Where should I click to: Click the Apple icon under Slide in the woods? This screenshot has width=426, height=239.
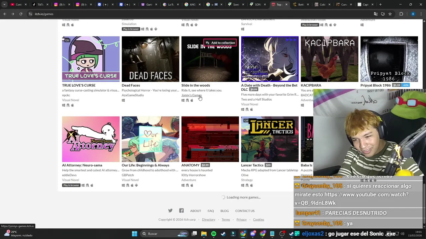(x=192, y=100)
